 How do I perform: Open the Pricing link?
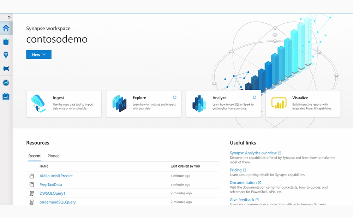click(x=236, y=170)
